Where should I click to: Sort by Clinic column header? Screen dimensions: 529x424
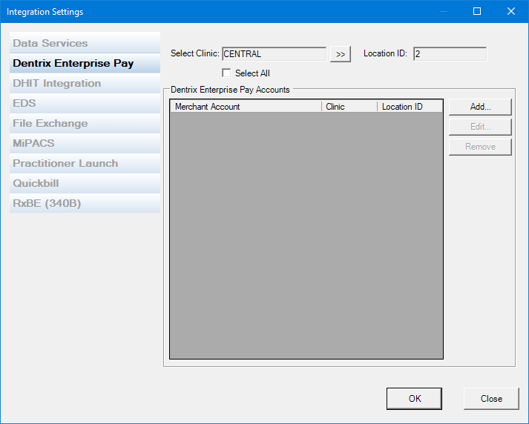[x=349, y=107]
